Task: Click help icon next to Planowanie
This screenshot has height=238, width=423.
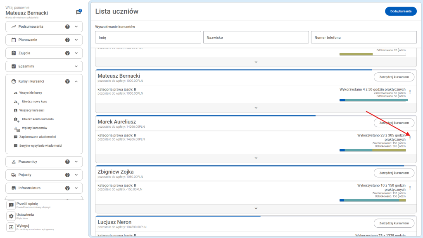Action: tap(67, 40)
